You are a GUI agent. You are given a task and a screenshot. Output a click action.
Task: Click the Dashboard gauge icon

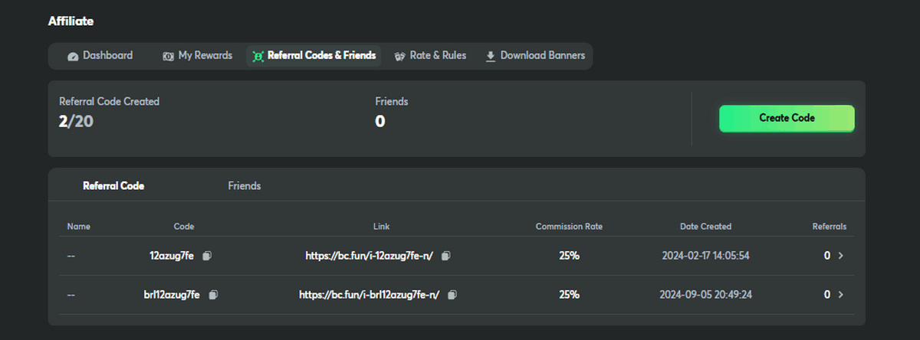point(73,57)
